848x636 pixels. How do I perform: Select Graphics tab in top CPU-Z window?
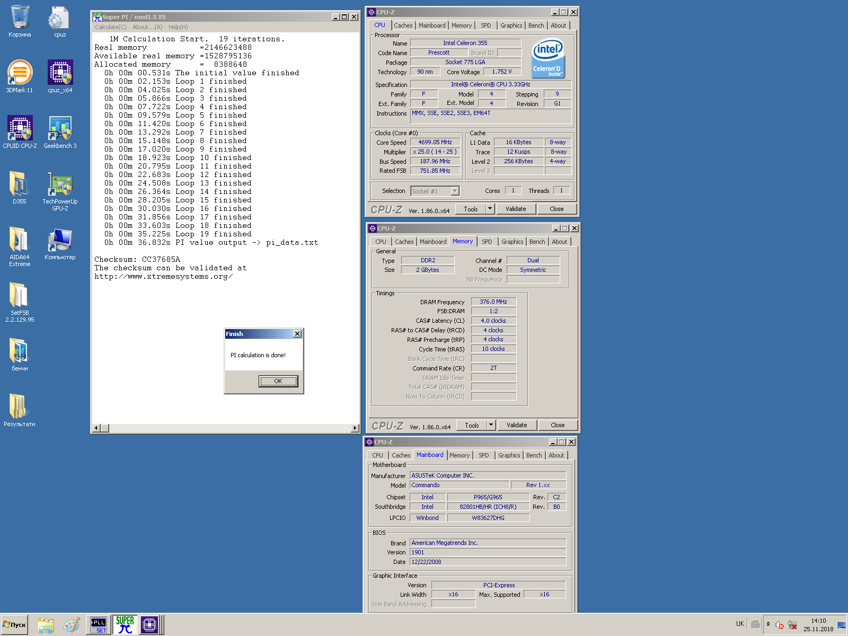click(x=511, y=25)
